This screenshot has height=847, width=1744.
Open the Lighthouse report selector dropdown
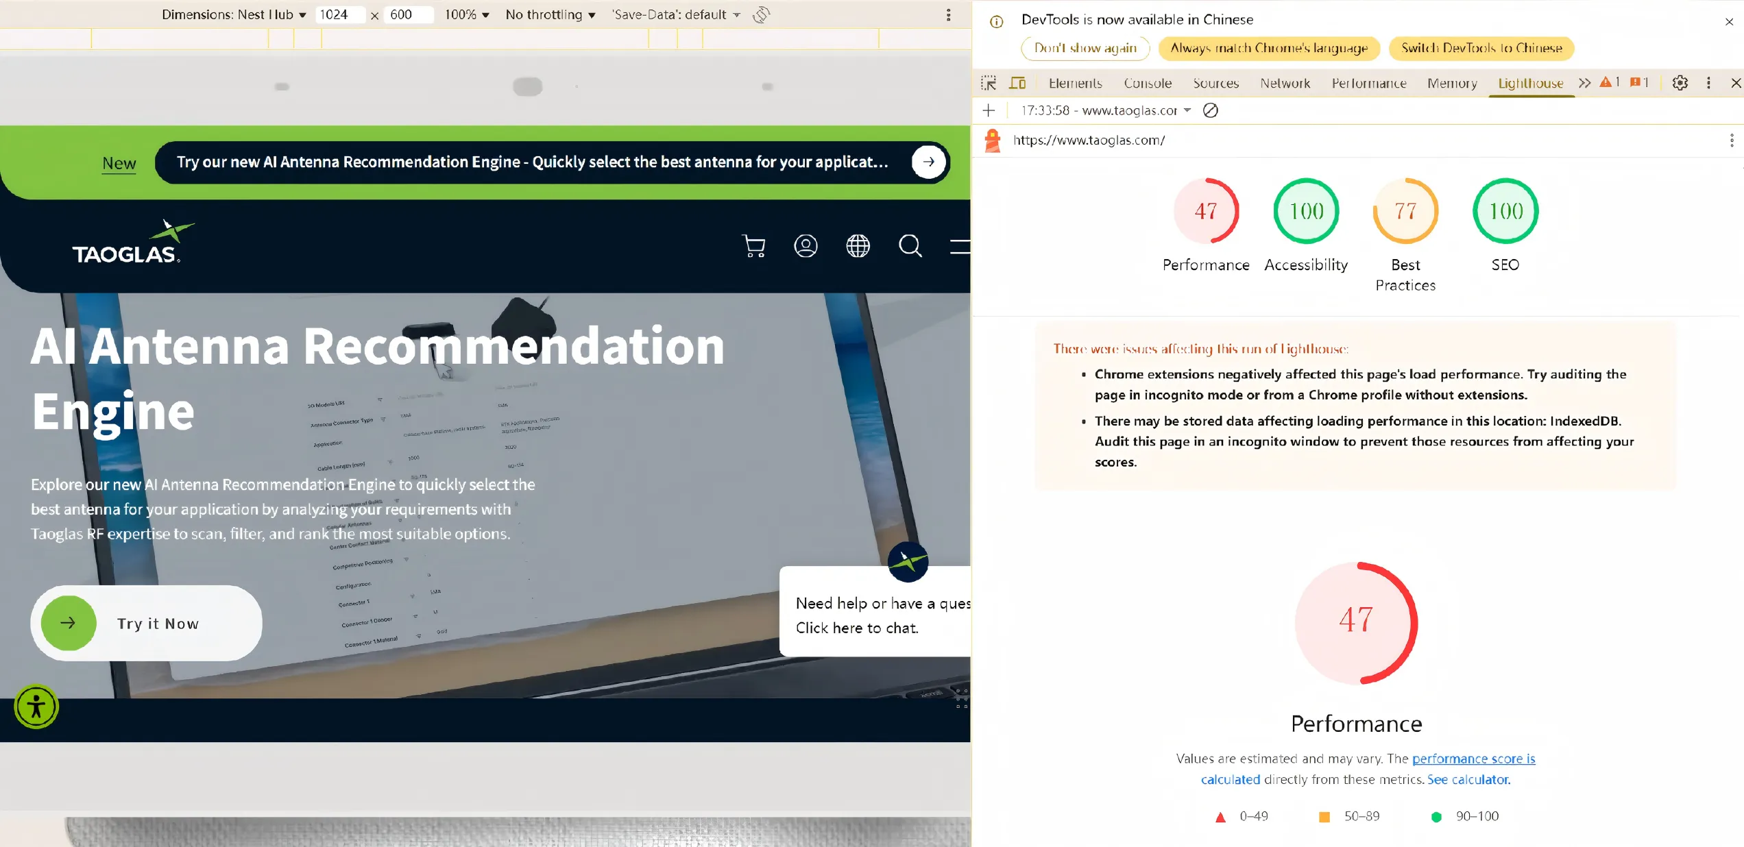[1106, 110]
